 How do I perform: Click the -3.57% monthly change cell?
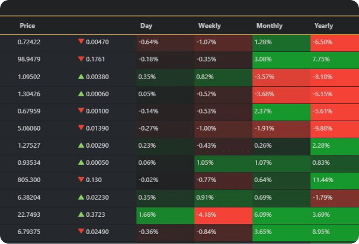tap(281, 77)
